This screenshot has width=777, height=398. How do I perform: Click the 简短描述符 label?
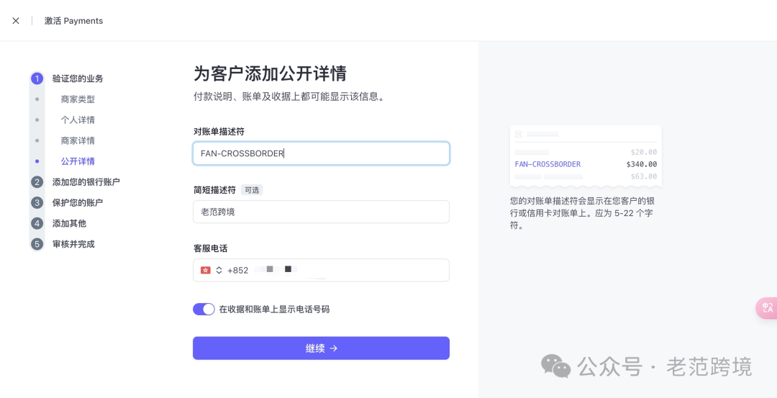214,190
